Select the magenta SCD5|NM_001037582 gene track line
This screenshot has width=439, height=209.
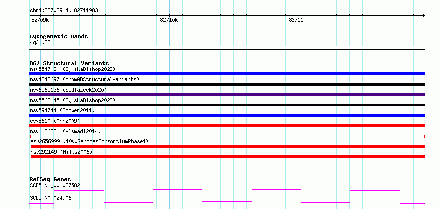pyautogui.click(x=227, y=190)
